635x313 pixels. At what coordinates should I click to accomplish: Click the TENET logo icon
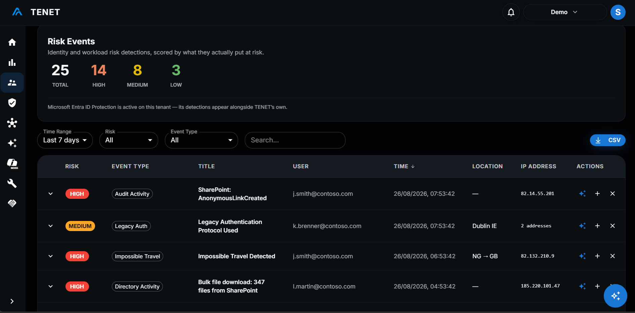point(17,12)
